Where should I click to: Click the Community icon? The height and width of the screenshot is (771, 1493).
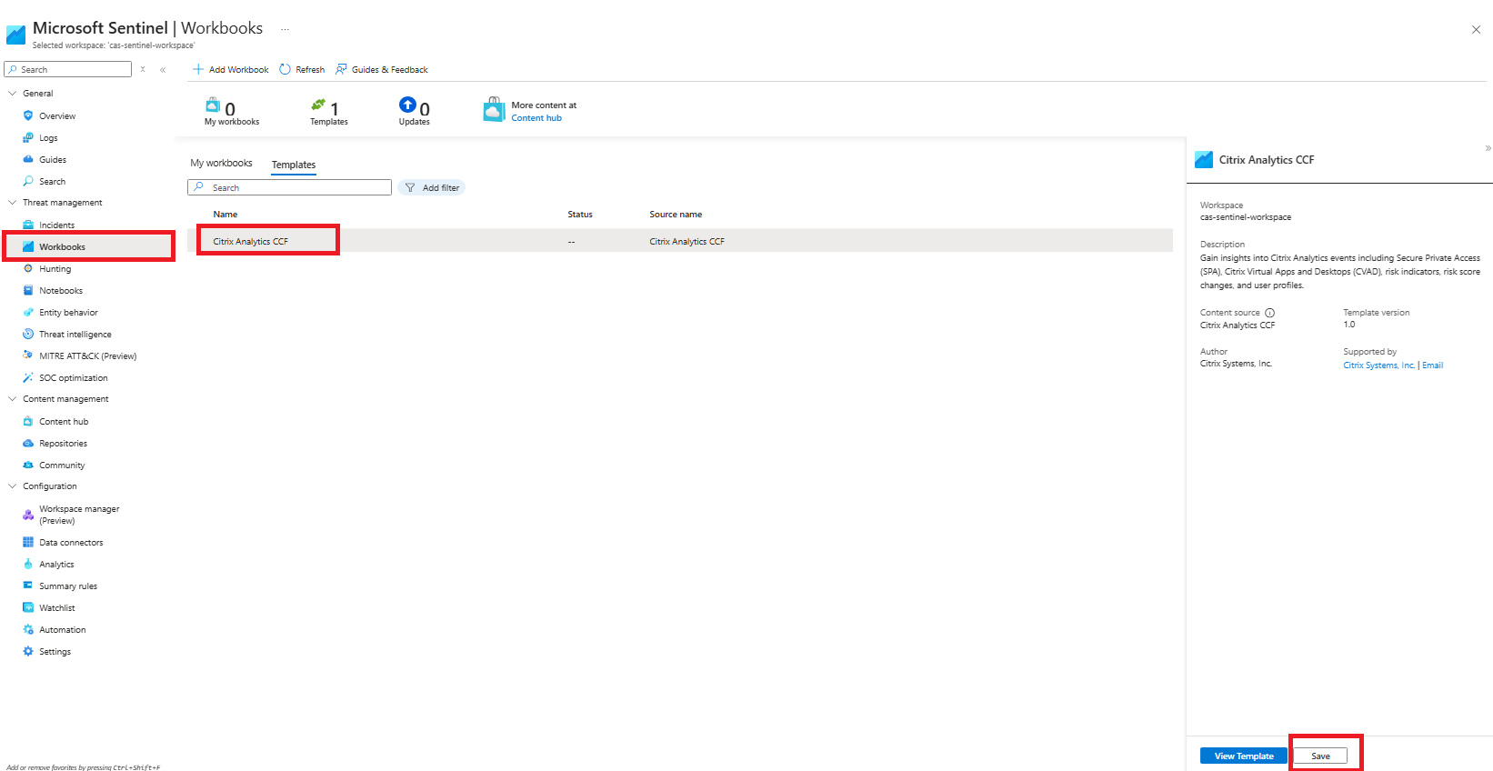[x=28, y=465]
